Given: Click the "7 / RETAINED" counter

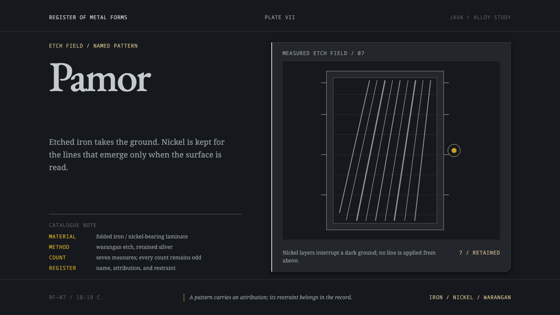Looking at the screenshot, I should (x=479, y=253).
